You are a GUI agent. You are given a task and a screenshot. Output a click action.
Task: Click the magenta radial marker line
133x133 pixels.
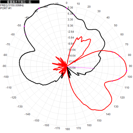81,68
